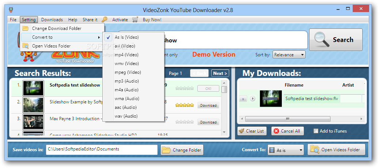The image size is (379, 168).
Task: Download Slideshow Example result
Action: click(x=208, y=105)
